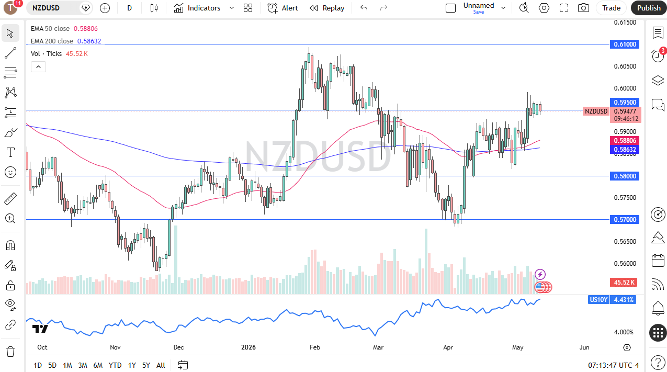
Task: Open the candlestick chart type menu
Action: tap(153, 8)
